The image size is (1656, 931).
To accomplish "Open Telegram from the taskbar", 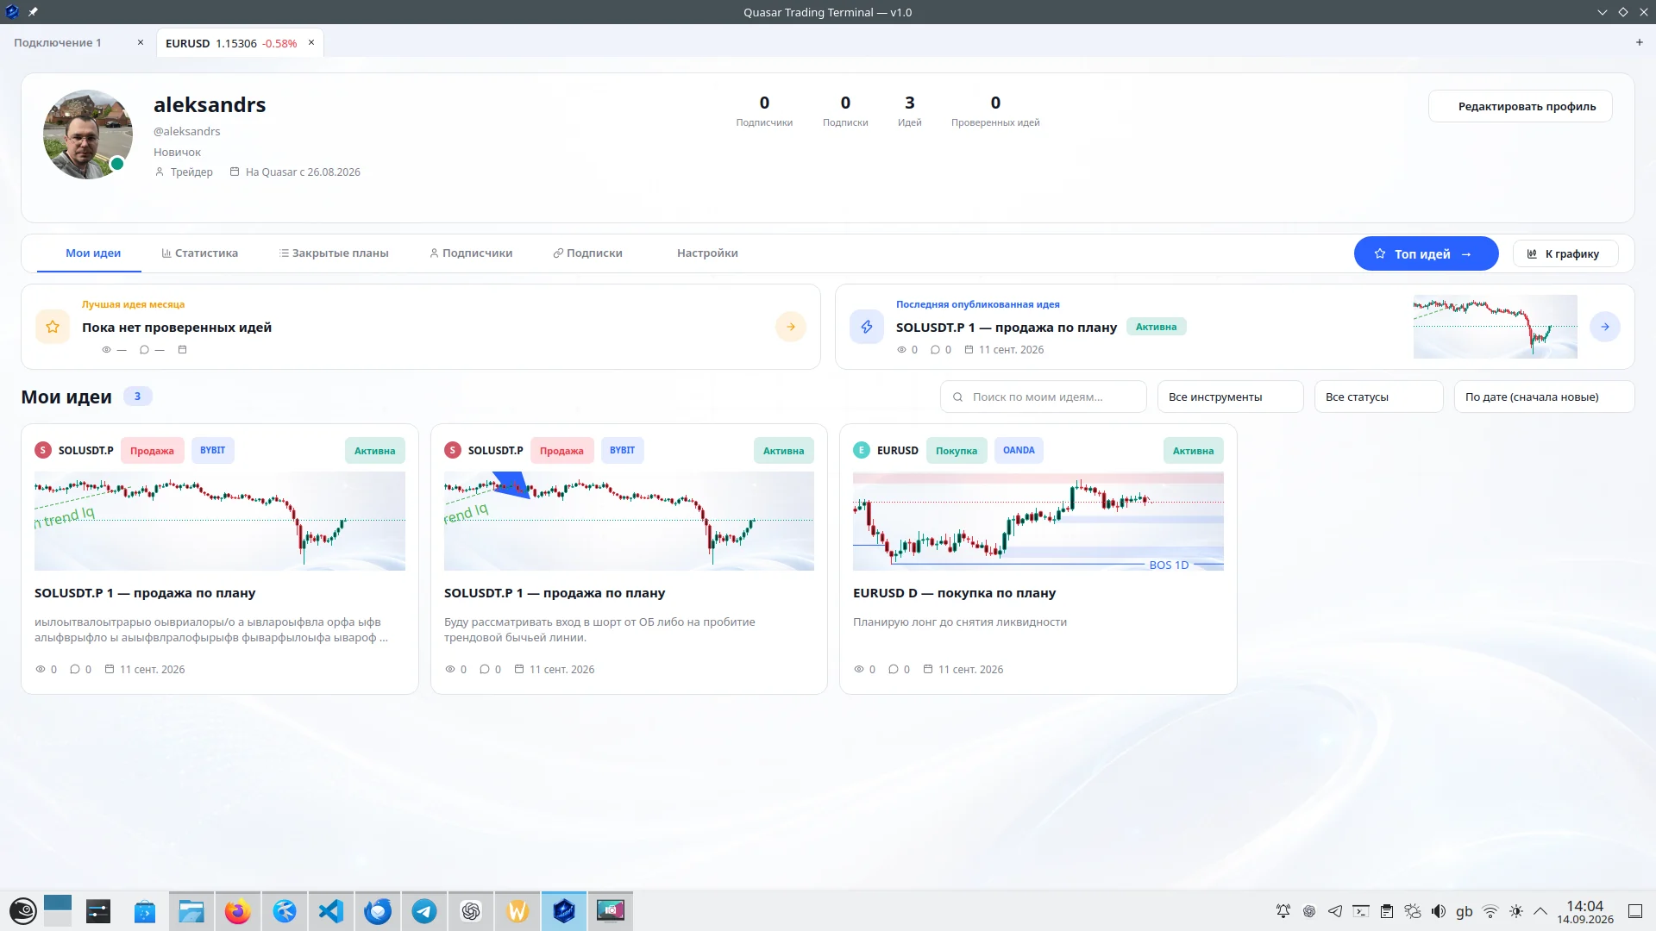I will pyautogui.click(x=423, y=911).
